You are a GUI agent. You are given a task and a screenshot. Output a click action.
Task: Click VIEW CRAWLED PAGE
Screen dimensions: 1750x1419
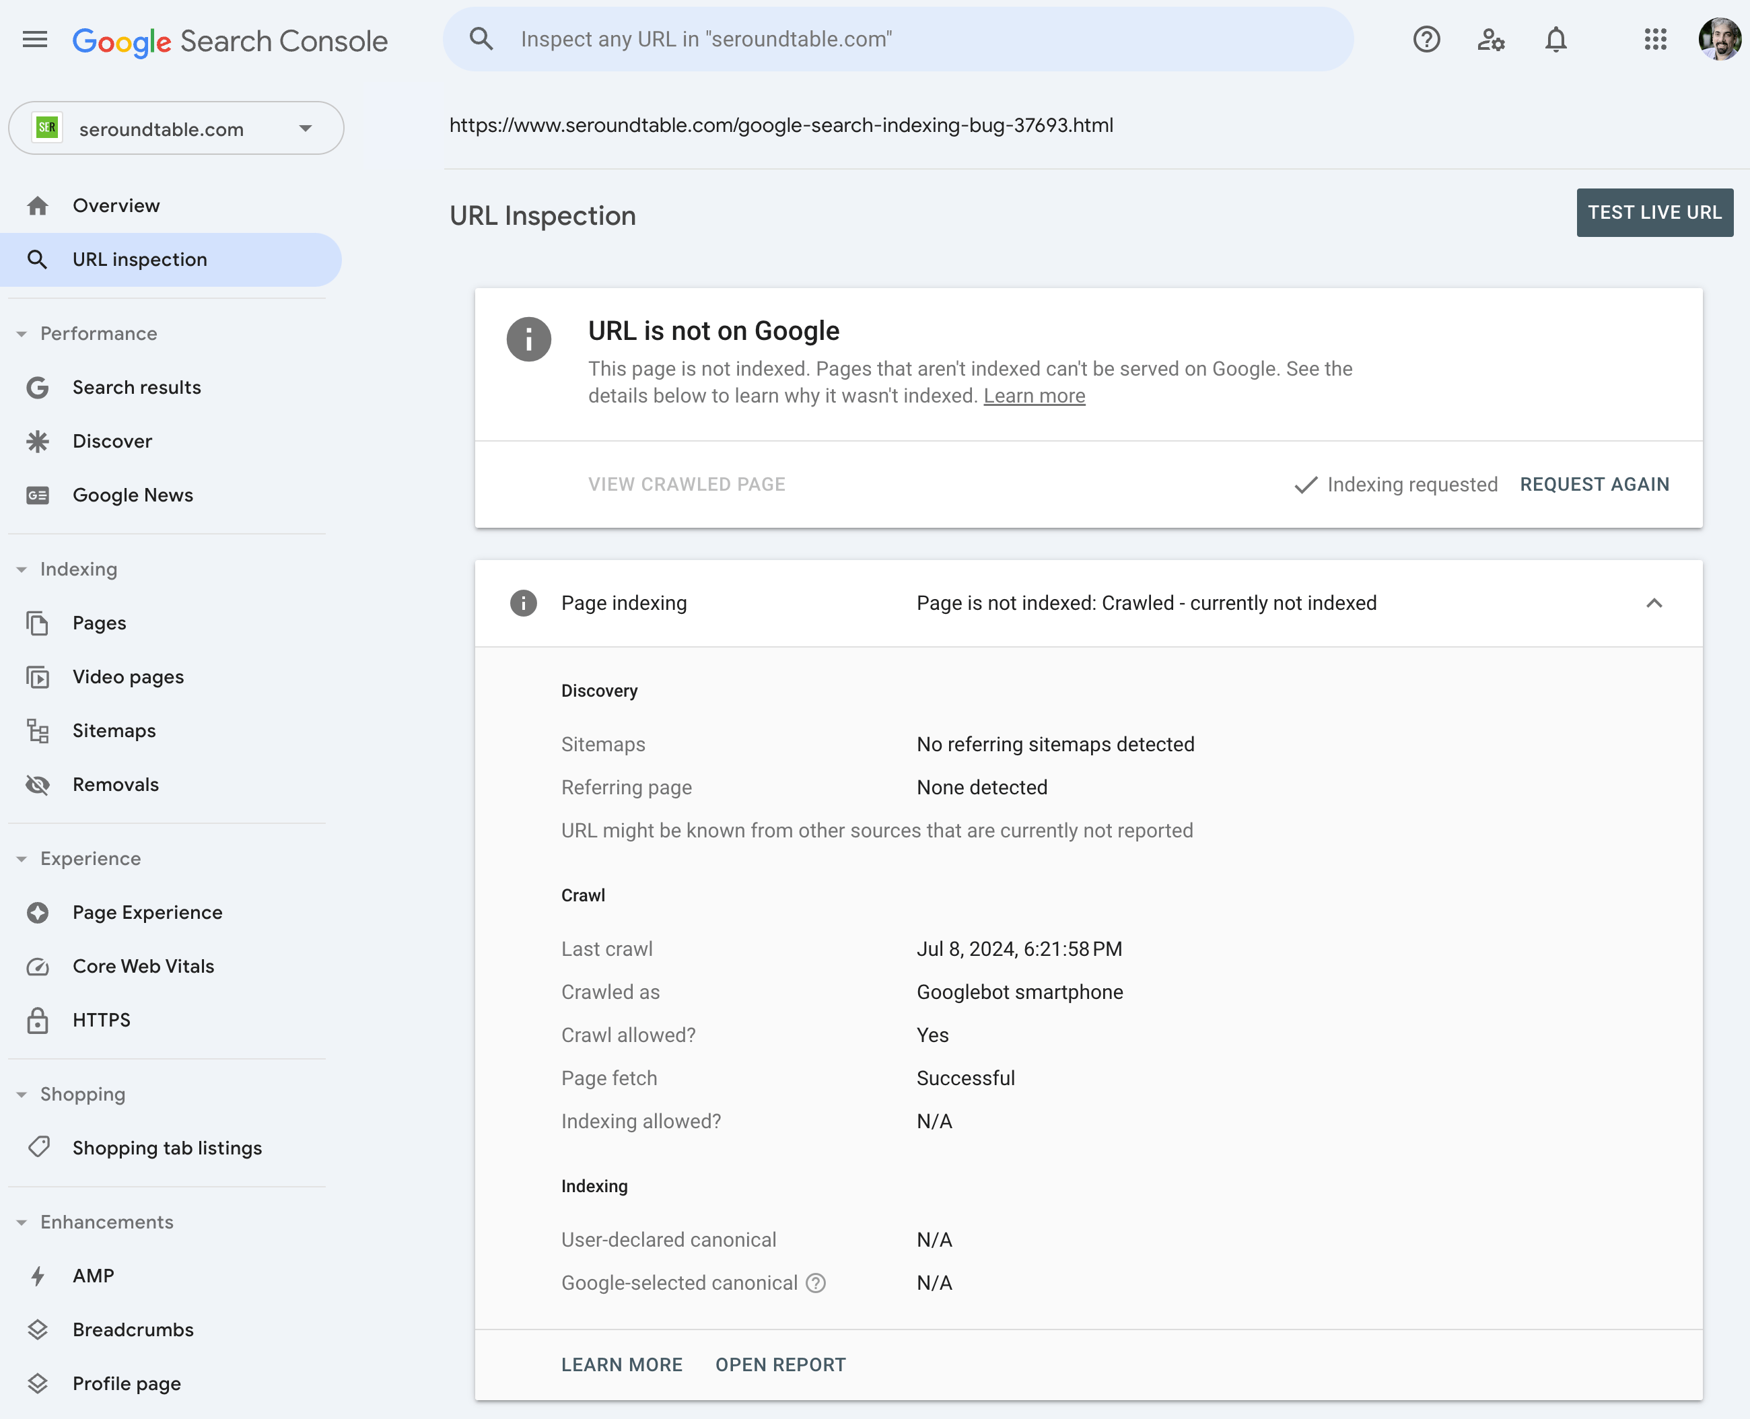tap(687, 485)
